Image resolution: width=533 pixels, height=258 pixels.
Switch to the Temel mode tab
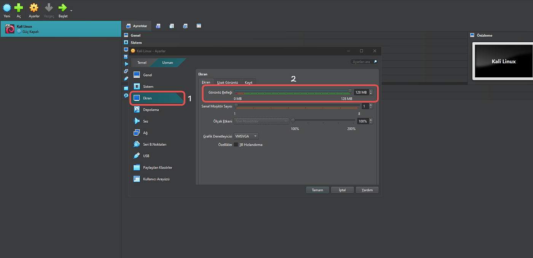(x=142, y=62)
